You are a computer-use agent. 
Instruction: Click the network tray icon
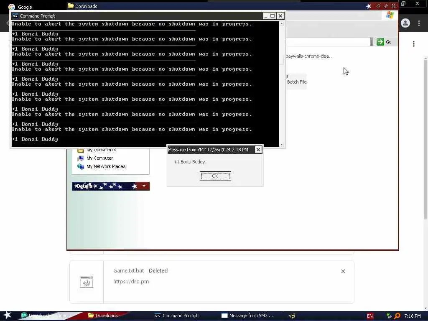(x=389, y=316)
